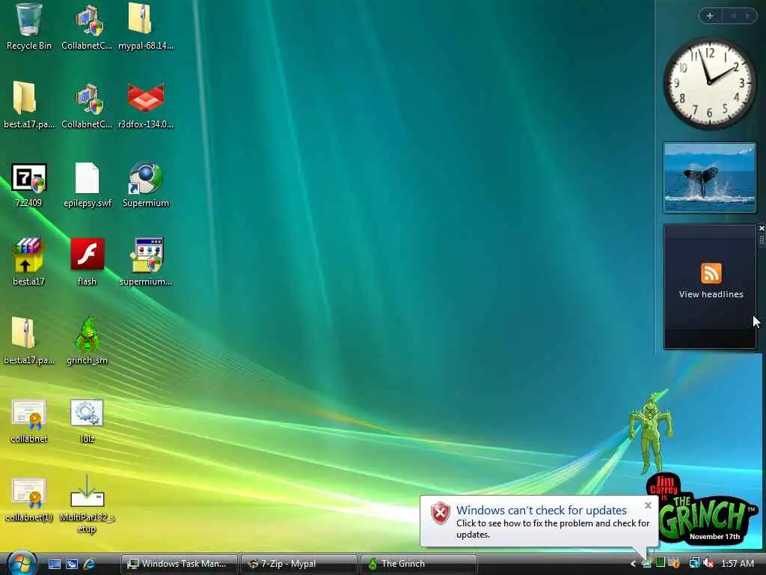Switch to Windows Task Manager taskbar button
Image resolution: width=766 pixels, height=575 pixels.
click(179, 564)
